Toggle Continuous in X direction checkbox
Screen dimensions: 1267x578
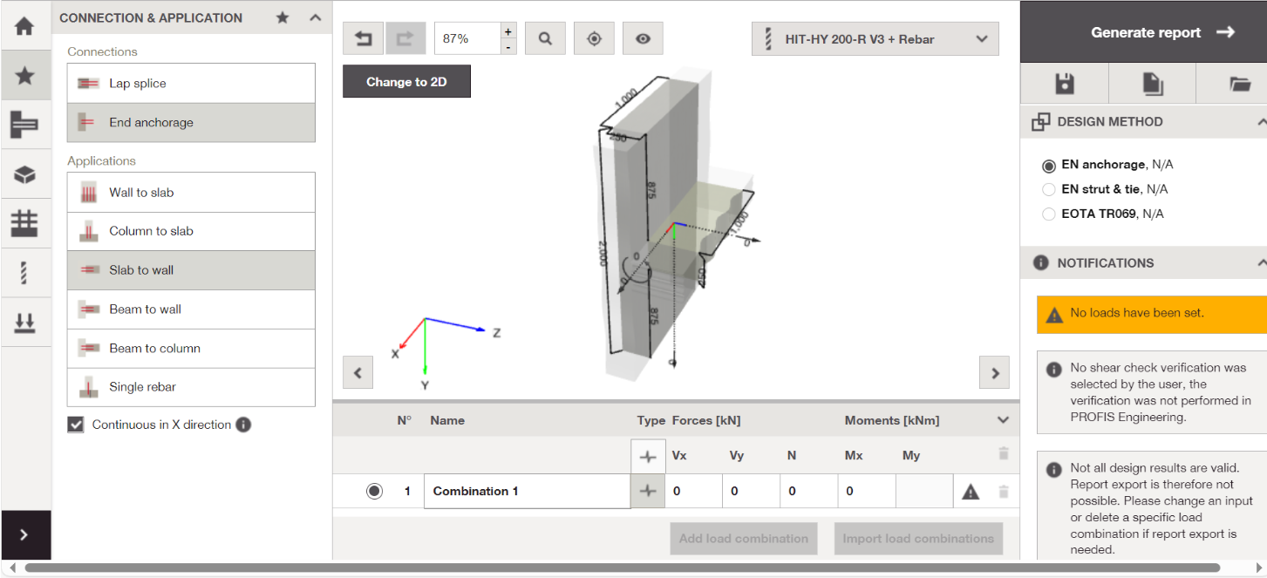coord(77,425)
